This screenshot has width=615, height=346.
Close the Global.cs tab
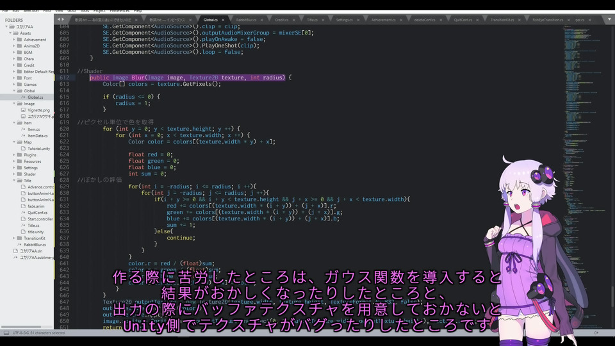[223, 20]
